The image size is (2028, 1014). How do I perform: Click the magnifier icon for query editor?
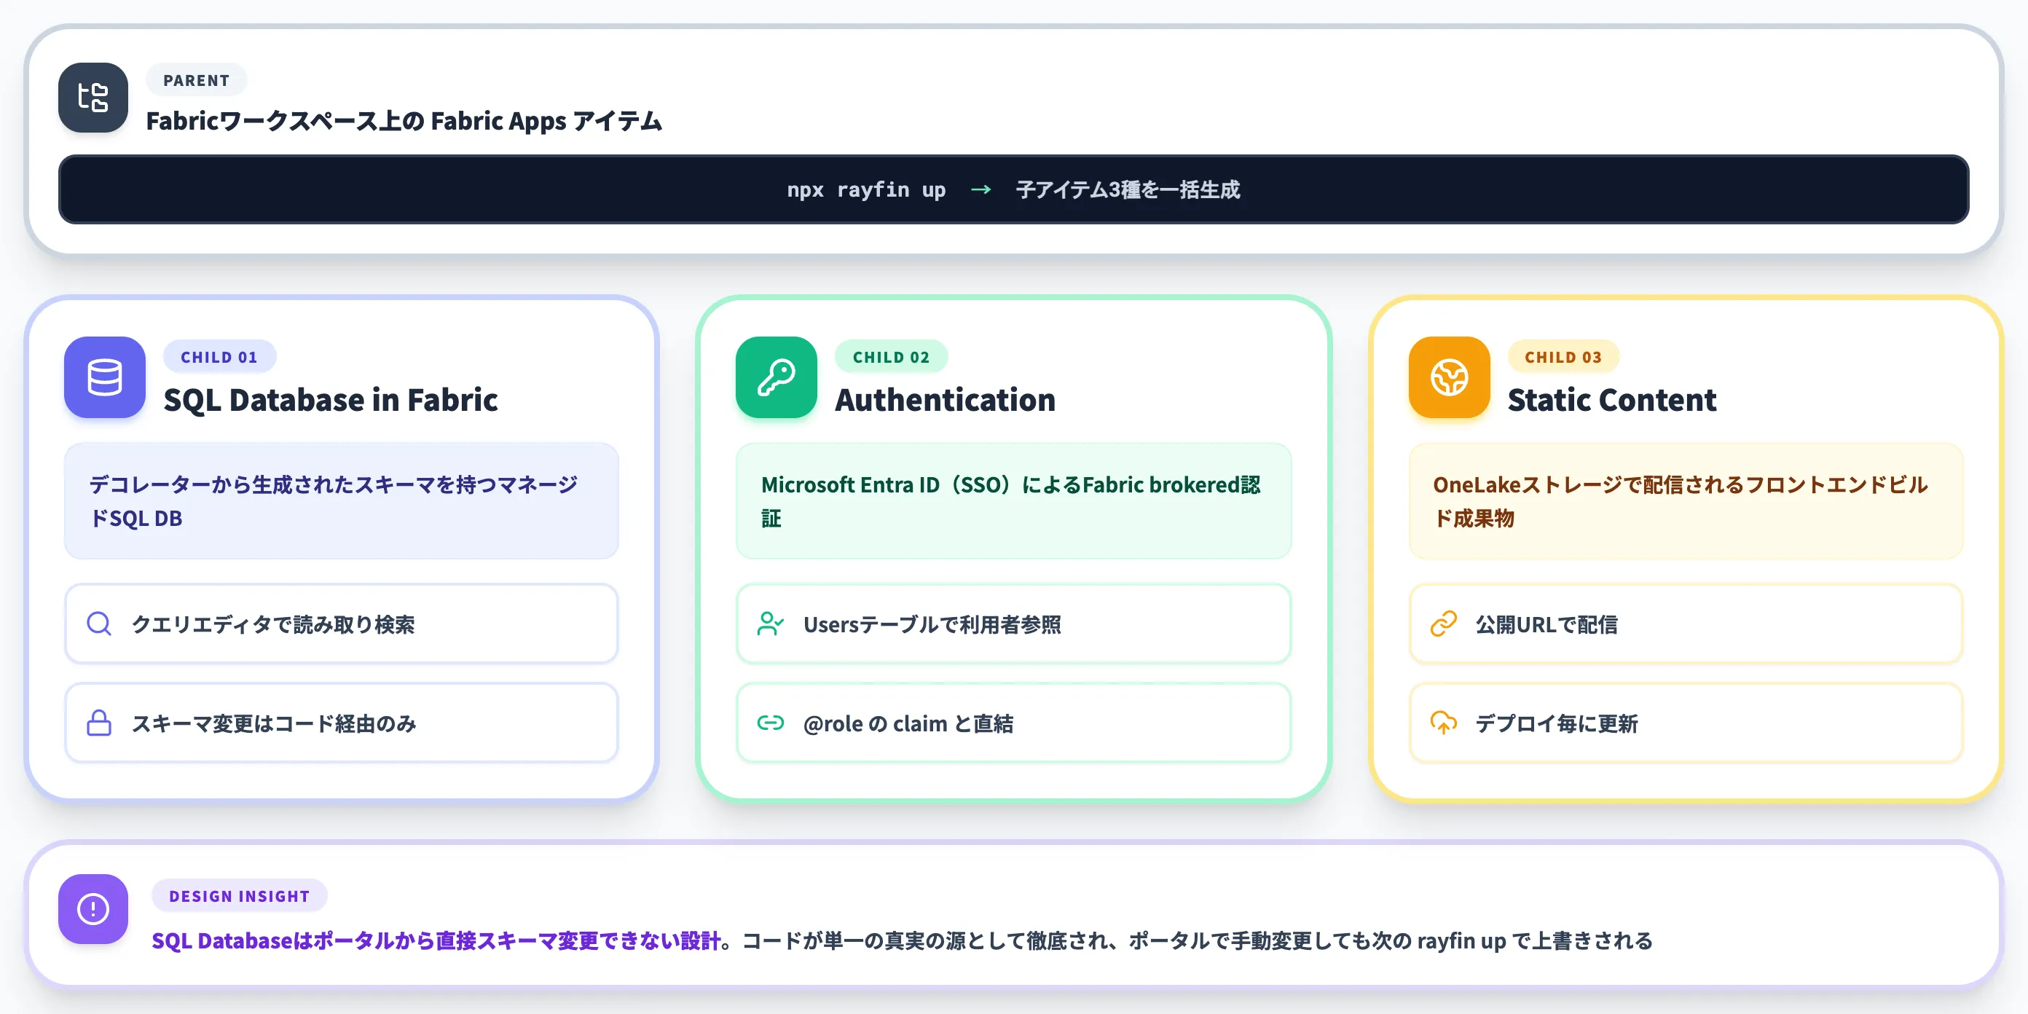(x=99, y=624)
